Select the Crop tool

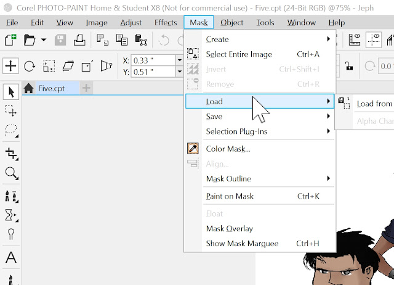tap(11, 154)
